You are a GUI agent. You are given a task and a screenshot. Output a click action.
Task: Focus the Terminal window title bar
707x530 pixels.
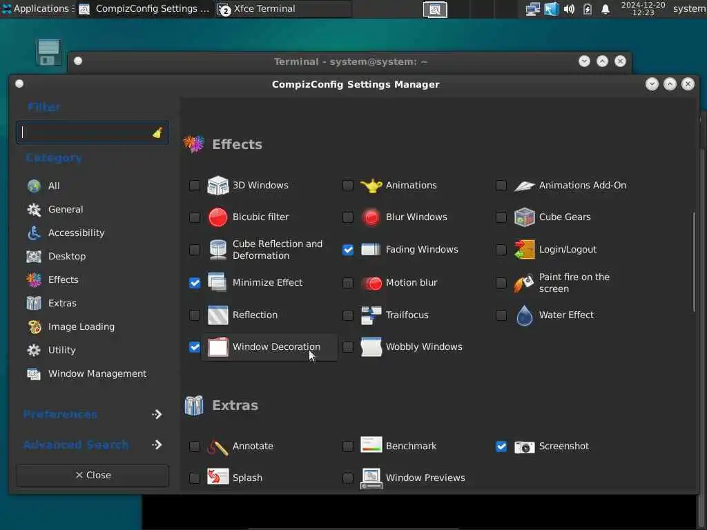[x=350, y=61]
